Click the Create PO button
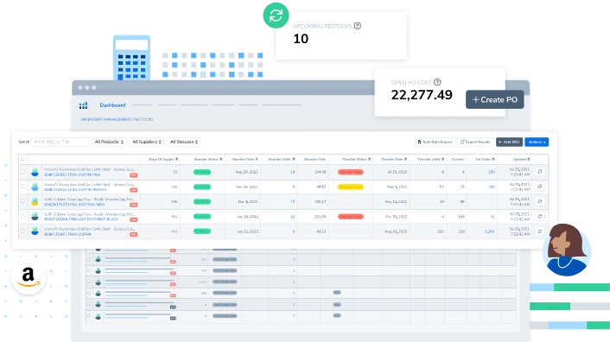Viewport: 610px width, 342px height. [494, 99]
